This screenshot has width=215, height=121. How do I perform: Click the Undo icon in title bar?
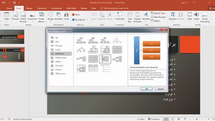tap(4, 3)
